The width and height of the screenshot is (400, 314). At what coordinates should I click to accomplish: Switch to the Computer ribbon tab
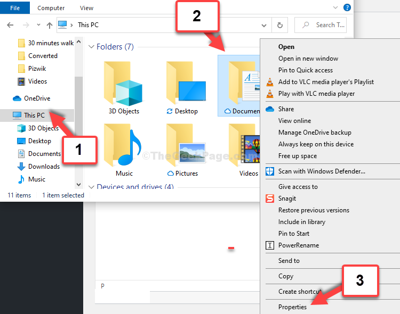point(51,8)
